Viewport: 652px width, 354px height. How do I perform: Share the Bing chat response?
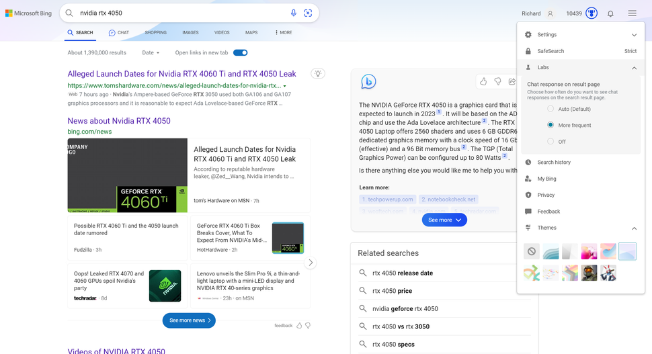pyautogui.click(x=512, y=81)
